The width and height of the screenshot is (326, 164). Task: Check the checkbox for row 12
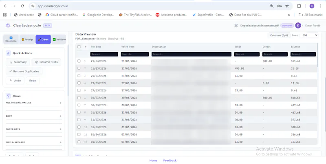point(79,142)
